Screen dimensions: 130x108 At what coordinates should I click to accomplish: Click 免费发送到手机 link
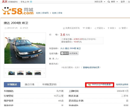[x=72, y=28]
